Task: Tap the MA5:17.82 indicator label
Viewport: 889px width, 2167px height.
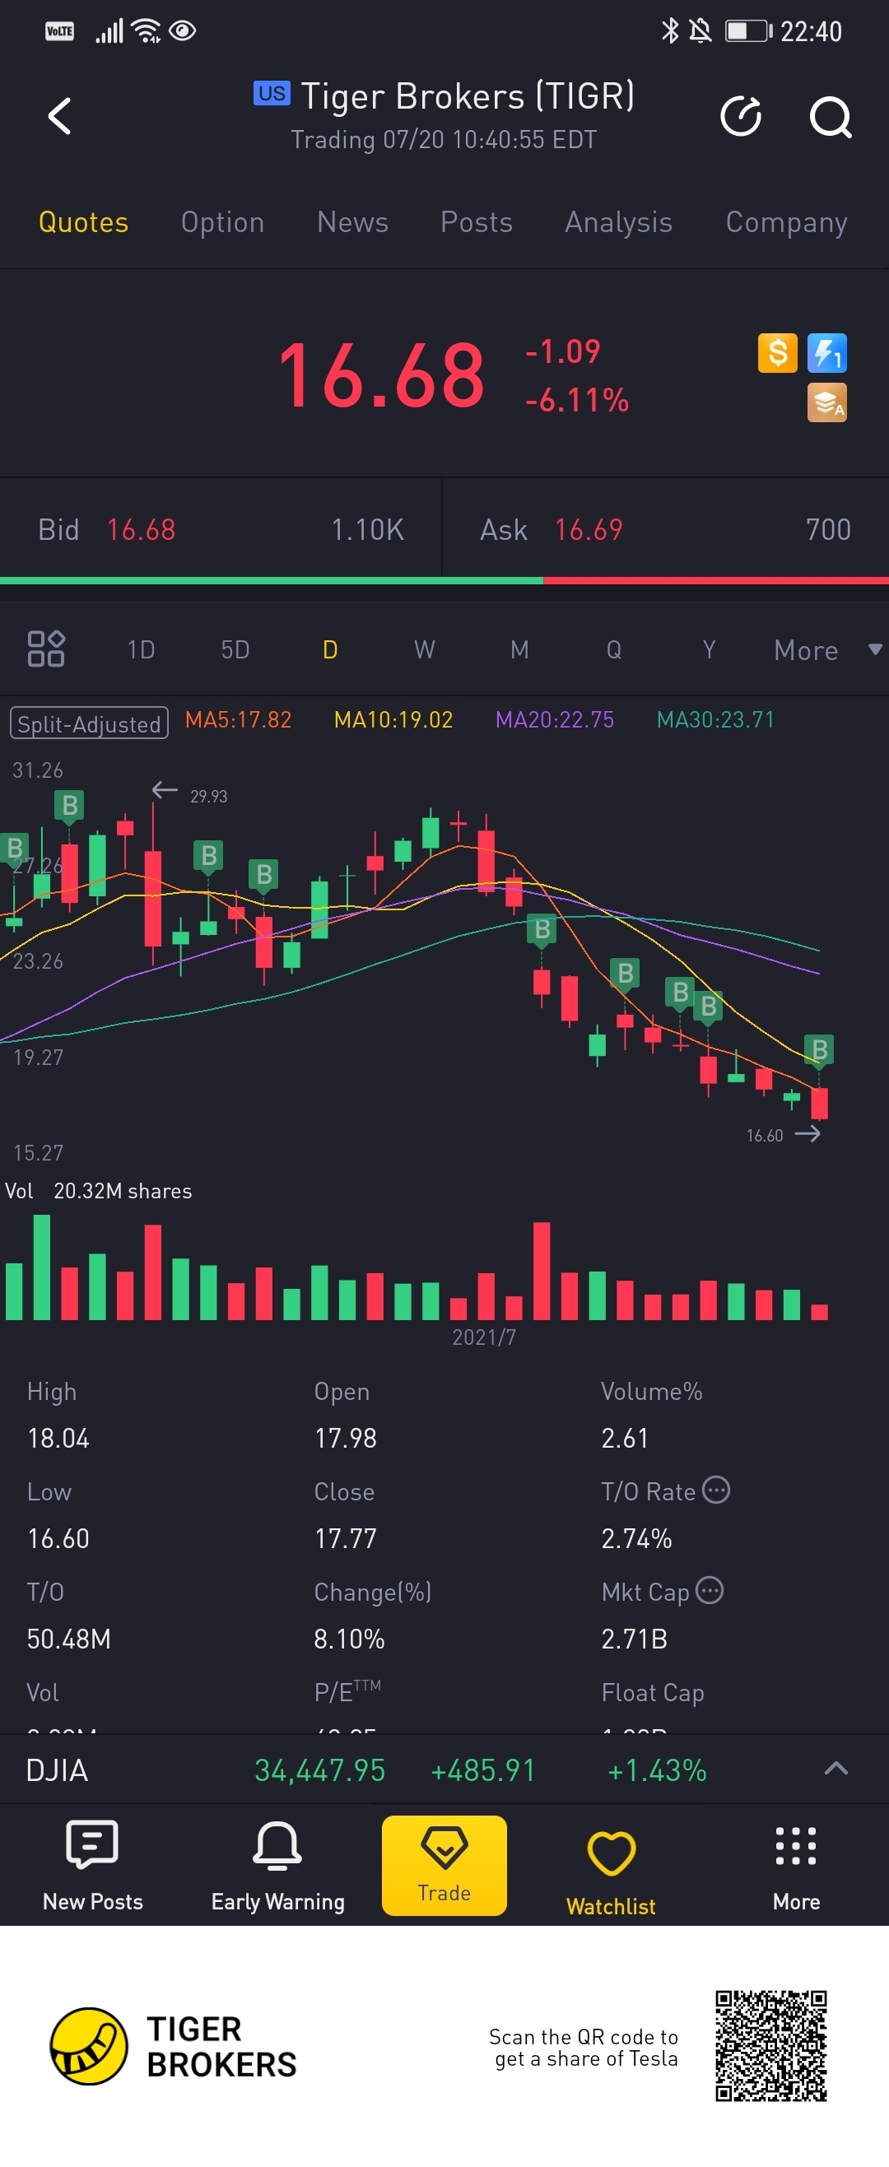Action: pos(238,720)
